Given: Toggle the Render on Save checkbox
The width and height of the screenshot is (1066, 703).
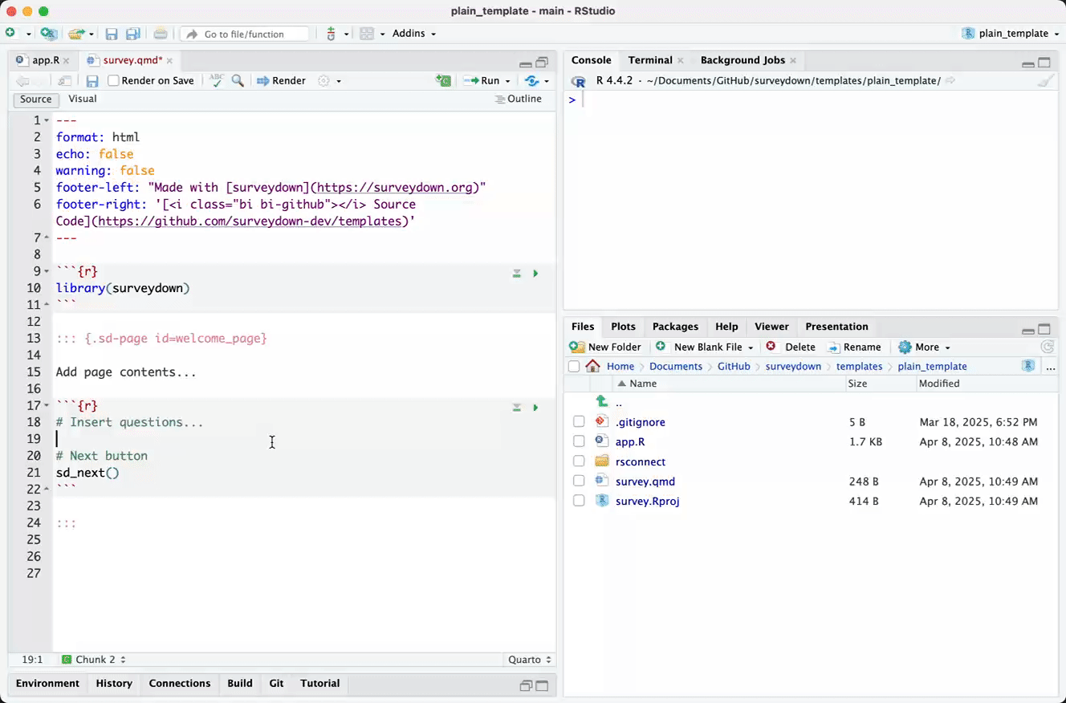Looking at the screenshot, I should click(113, 81).
